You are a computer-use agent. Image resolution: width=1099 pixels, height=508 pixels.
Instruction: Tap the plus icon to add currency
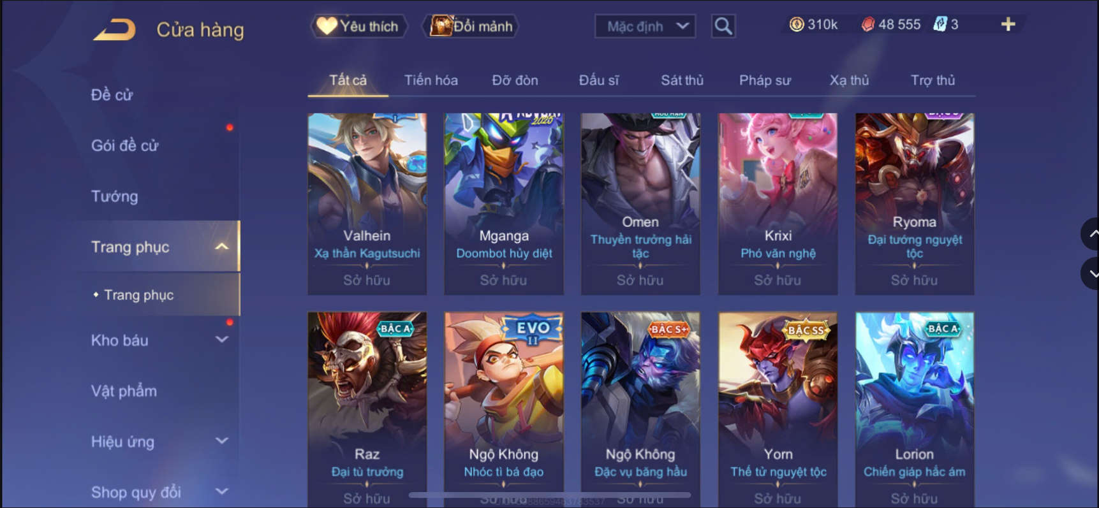(1008, 24)
